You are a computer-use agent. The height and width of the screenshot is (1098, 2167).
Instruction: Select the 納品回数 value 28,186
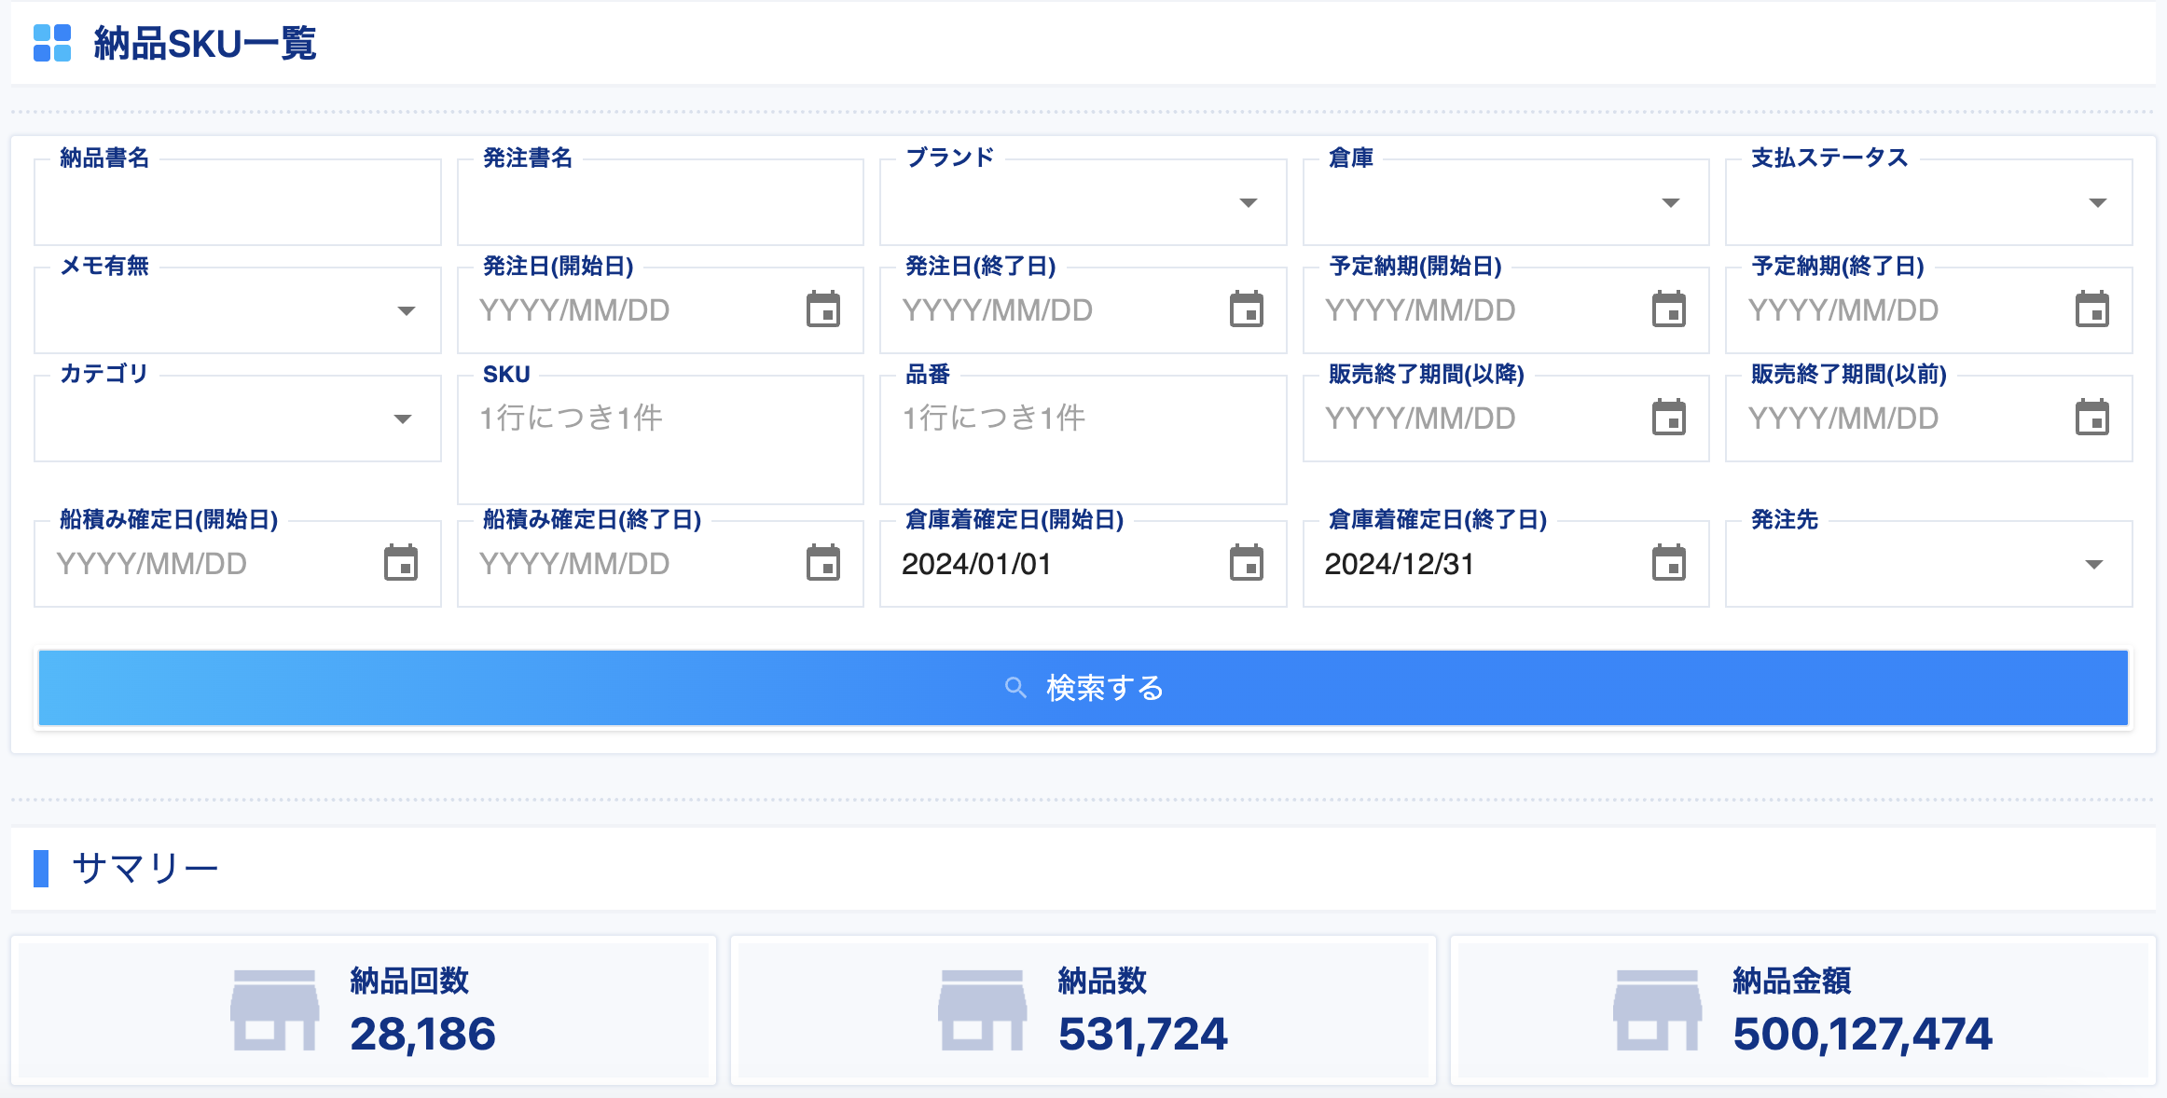pyautogui.click(x=423, y=1034)
